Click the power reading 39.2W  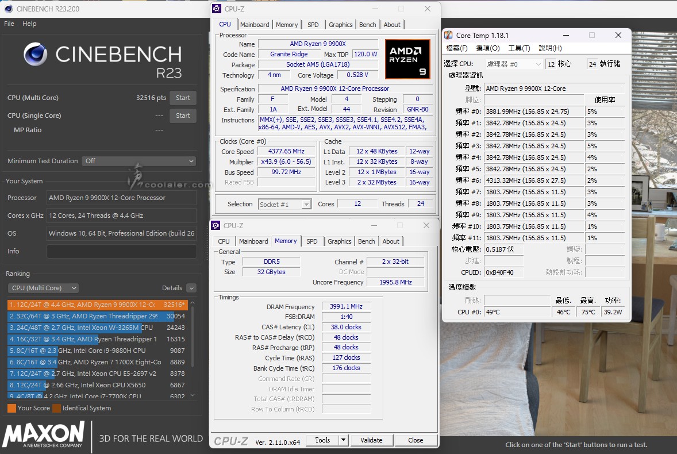pyautogui.click(x=613, y=311)
